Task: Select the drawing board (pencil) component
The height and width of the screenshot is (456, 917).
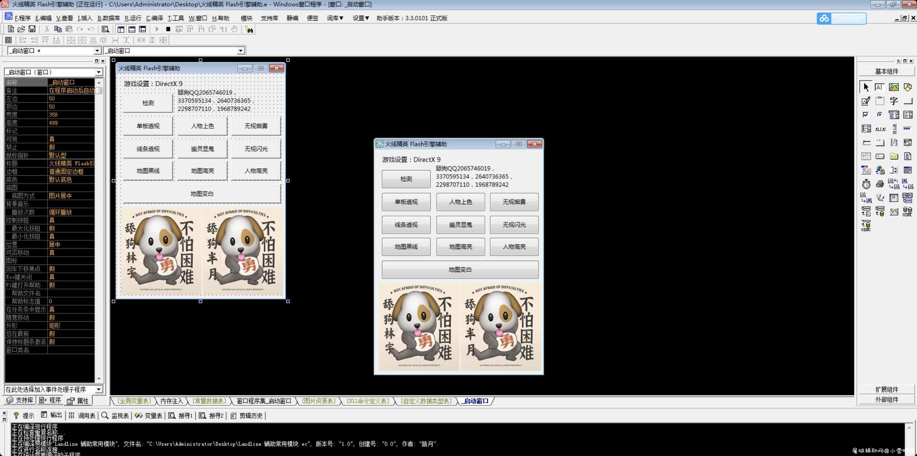Action: 866,101
